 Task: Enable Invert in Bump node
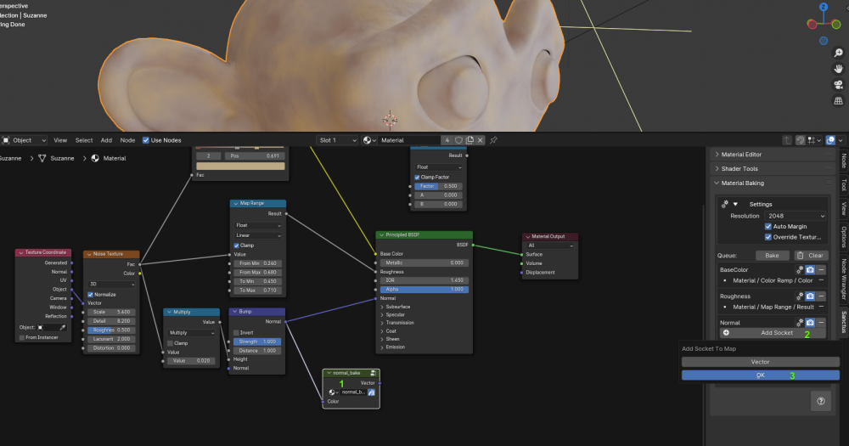tap(236, 333)
